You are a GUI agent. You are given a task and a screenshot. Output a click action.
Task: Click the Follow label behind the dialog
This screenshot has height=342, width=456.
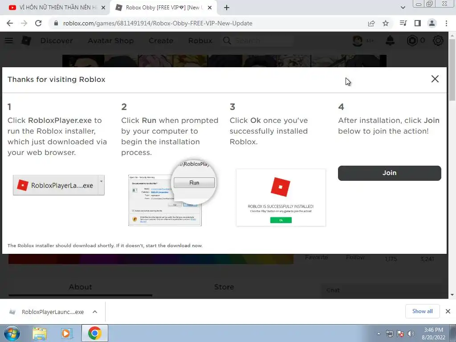355,257
